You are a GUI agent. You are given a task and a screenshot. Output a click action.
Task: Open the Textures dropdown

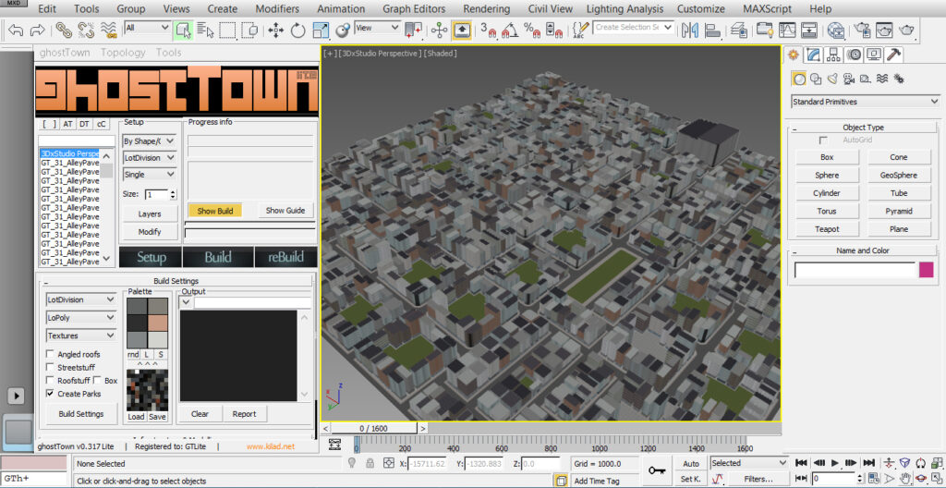coord(81,335)
